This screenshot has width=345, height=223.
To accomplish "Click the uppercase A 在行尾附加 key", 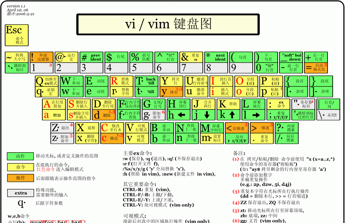I will [x=54, y=104].
